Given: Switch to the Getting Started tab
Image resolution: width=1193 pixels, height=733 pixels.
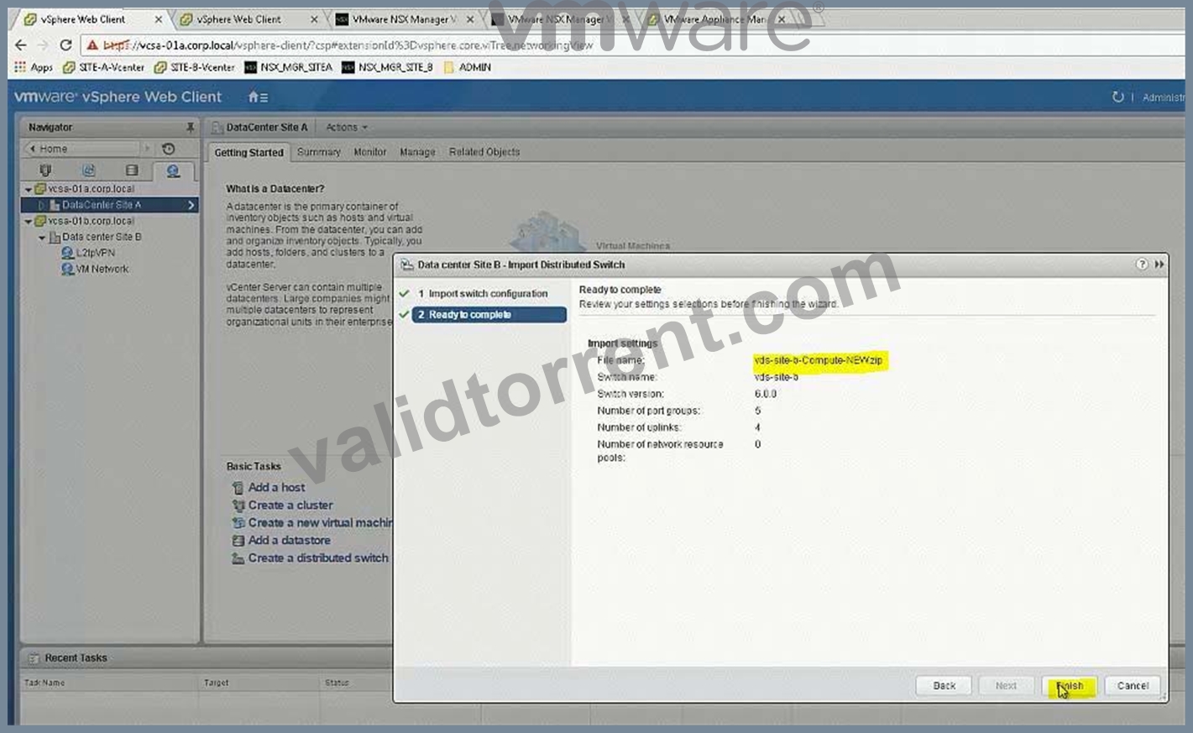Looking at the screenshot, I should coord(249,153).
